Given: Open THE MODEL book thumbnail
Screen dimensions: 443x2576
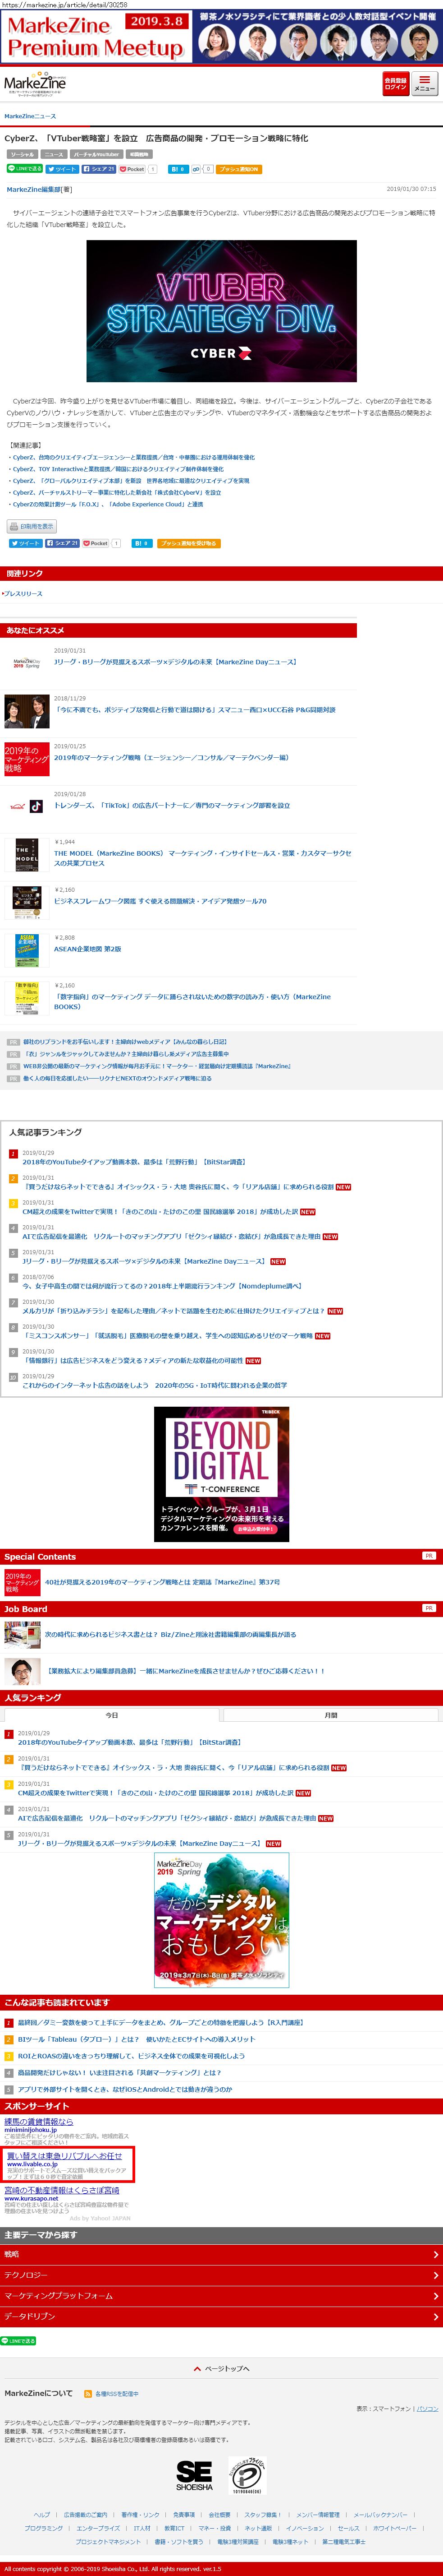Looking at the screenshot, I should pos(27,856).
